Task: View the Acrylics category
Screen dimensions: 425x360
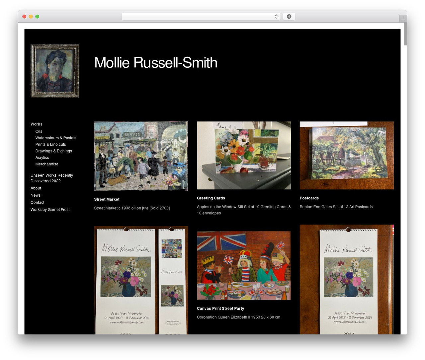Action: [x=42, y=158]
